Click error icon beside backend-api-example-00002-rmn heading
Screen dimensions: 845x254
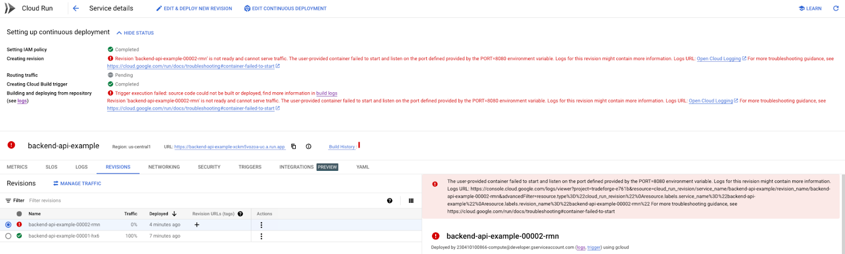436,236
